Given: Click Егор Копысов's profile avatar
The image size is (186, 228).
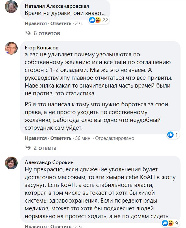Looking at the screenshot, I should tap(11, 48).
